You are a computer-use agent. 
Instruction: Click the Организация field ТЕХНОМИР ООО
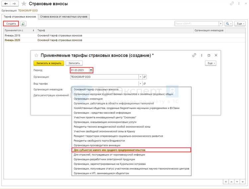coord(104,77)
